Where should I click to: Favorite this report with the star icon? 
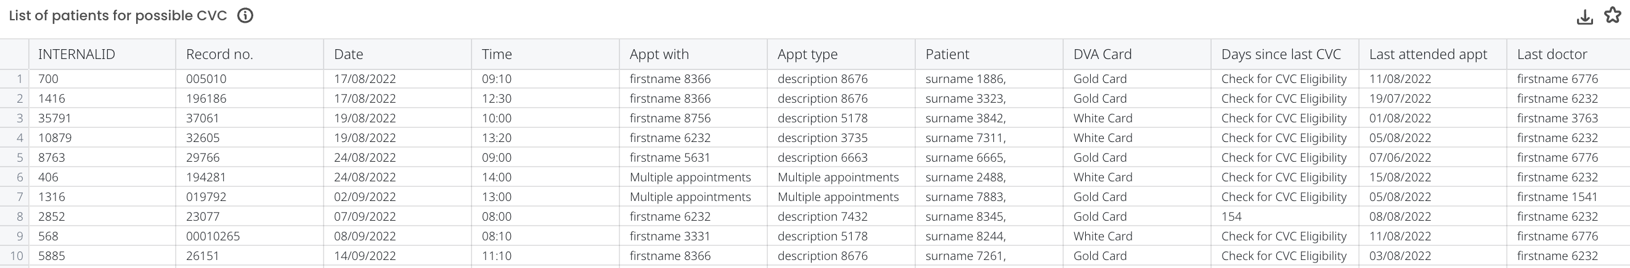pyautogui.click(x=1613, y=15)
